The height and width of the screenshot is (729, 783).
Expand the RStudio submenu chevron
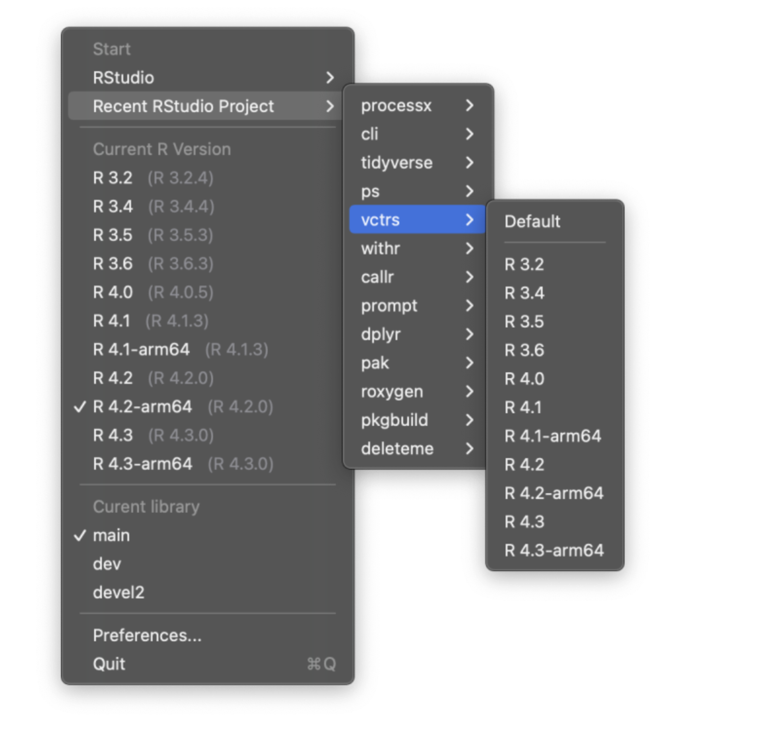tap(330, 77)
